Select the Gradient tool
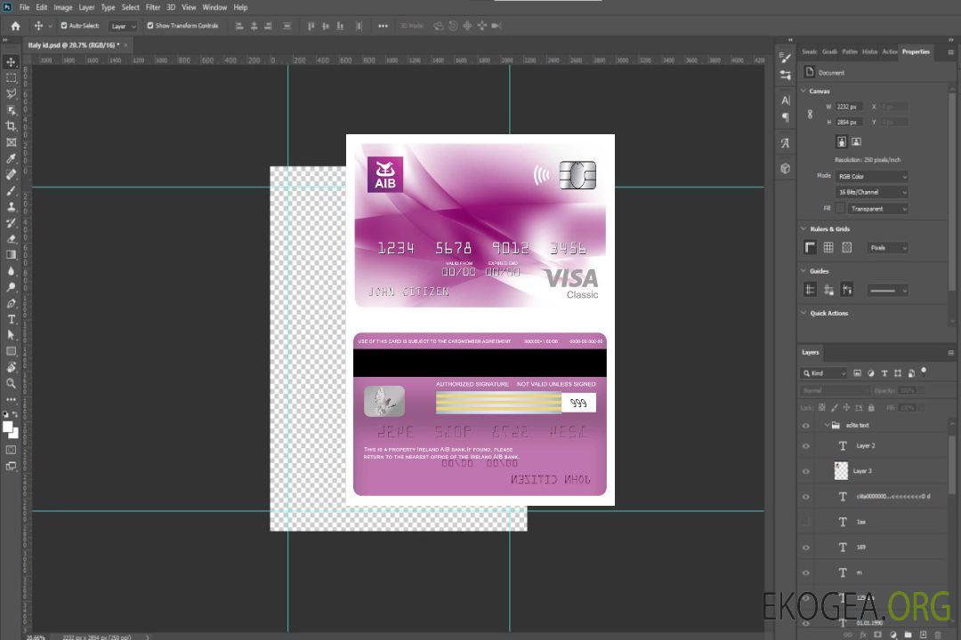 coord(11,255)
